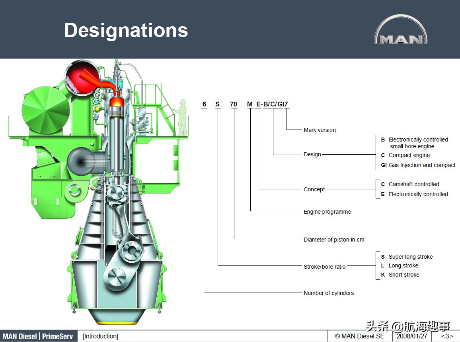Click the 'S' stroke designation letter
The width and height of the screenshot is (460, 342).
click(x=217, y=104)
